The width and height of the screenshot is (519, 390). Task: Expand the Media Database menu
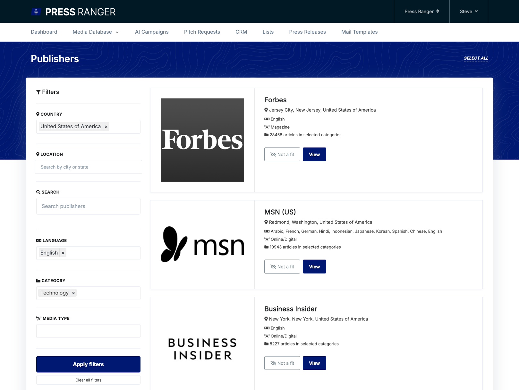point(95,32)
